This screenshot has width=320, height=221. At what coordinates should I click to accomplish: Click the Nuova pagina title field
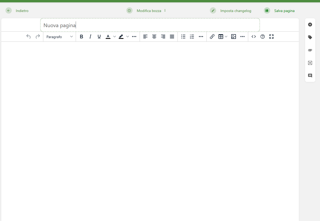(150, 25)
